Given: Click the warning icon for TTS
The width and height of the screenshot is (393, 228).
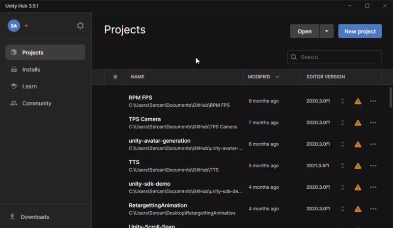Looking at the screenshot, I should 358,166.
